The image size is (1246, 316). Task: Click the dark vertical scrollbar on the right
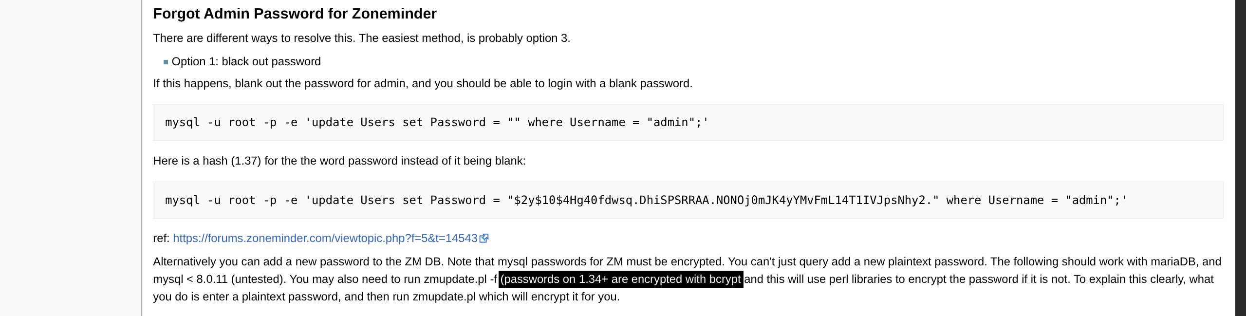[x=1240, y=158]
